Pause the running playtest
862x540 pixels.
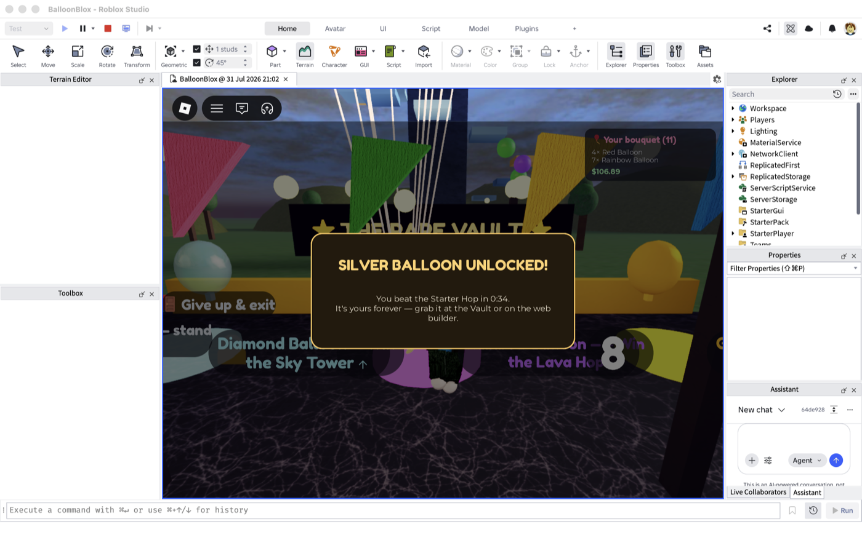[x=83, y=28]
